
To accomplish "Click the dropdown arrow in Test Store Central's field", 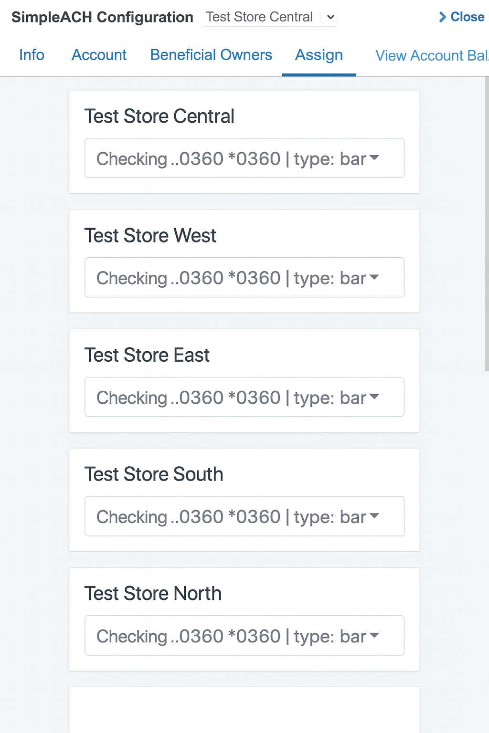I will pos(375,157).
